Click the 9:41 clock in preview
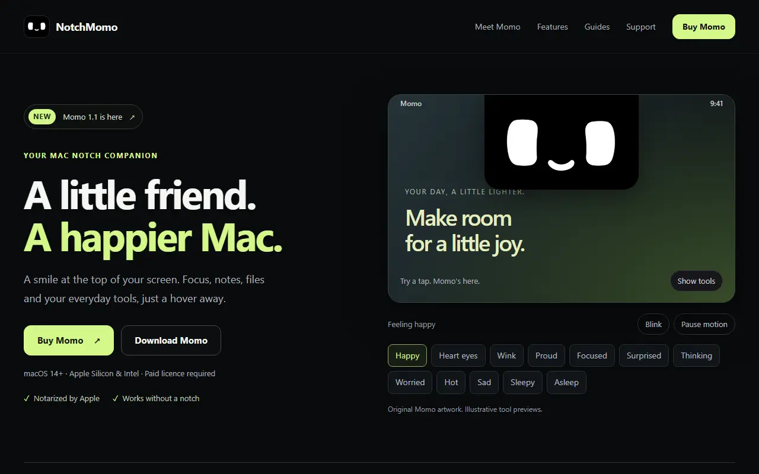Image resolution: width=759 pixels, height=474 pixels. pos(716,104)
